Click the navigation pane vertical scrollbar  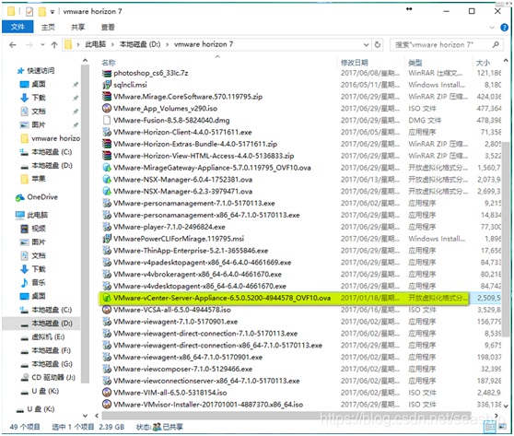pos(86,223)
